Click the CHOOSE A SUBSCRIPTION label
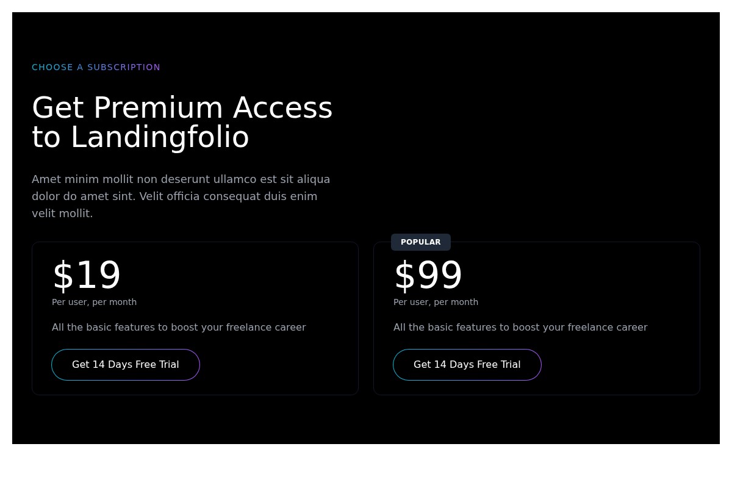Image resolution: width=732 pixels, height=488 pixels. pyautogui.click(x=96, y=67)
